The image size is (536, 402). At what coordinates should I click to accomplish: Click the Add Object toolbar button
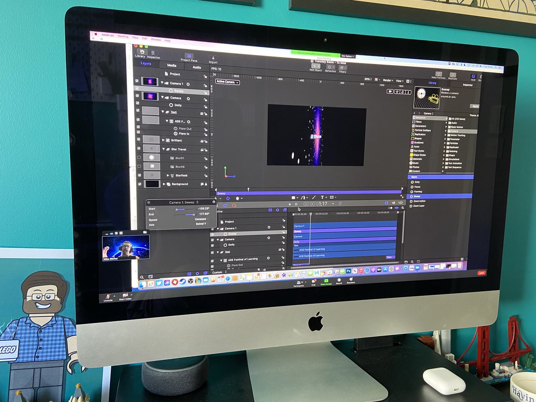[315, 65]
